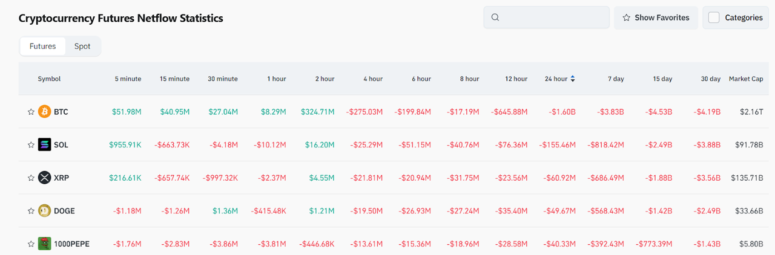
Task: Select the Futures tab
Action: (42, 46)
